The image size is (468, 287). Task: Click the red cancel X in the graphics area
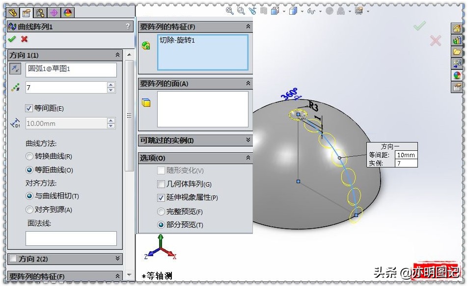tap(435, 42)
